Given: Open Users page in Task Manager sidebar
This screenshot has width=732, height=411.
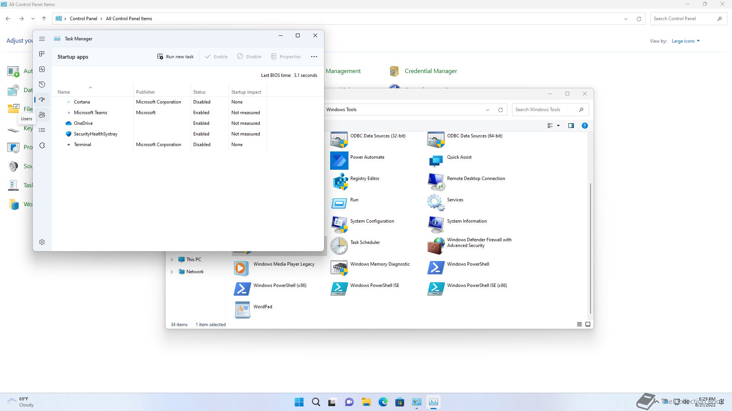Looking at the screenshot, I should [x=42, y=115].
